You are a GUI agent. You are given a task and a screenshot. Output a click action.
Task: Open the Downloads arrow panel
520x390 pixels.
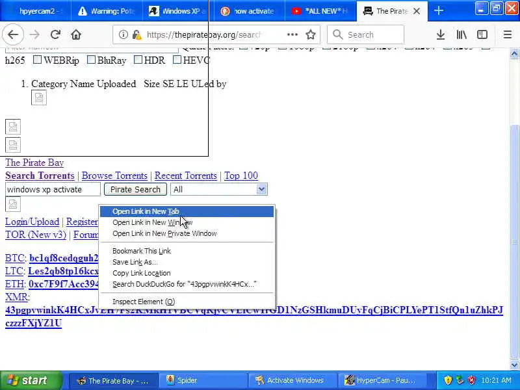point(441,34)
